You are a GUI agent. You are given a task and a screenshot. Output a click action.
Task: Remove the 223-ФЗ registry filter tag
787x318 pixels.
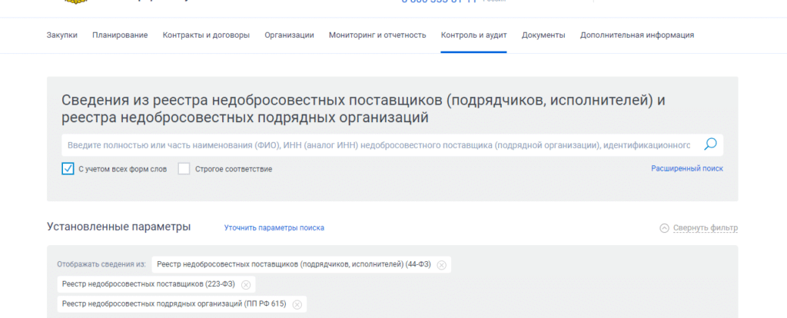click(245, 285)
